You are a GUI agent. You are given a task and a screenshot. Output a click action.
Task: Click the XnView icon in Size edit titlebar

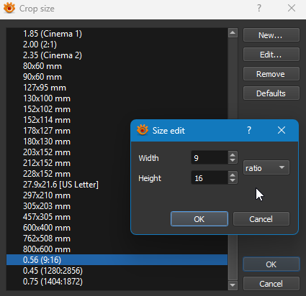pos(143,130)
